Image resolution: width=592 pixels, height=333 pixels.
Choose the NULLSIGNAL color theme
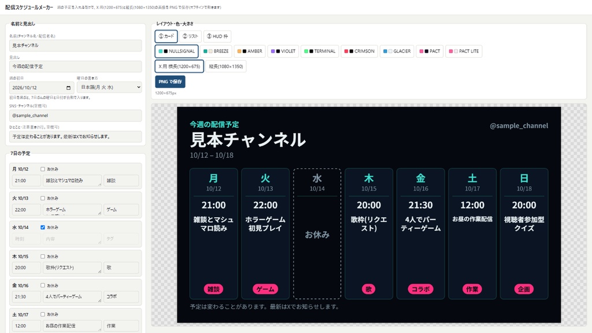[x=177, y=51]
